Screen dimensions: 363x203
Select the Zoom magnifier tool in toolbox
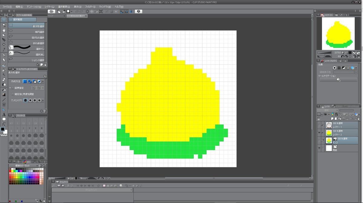(4, 25)
